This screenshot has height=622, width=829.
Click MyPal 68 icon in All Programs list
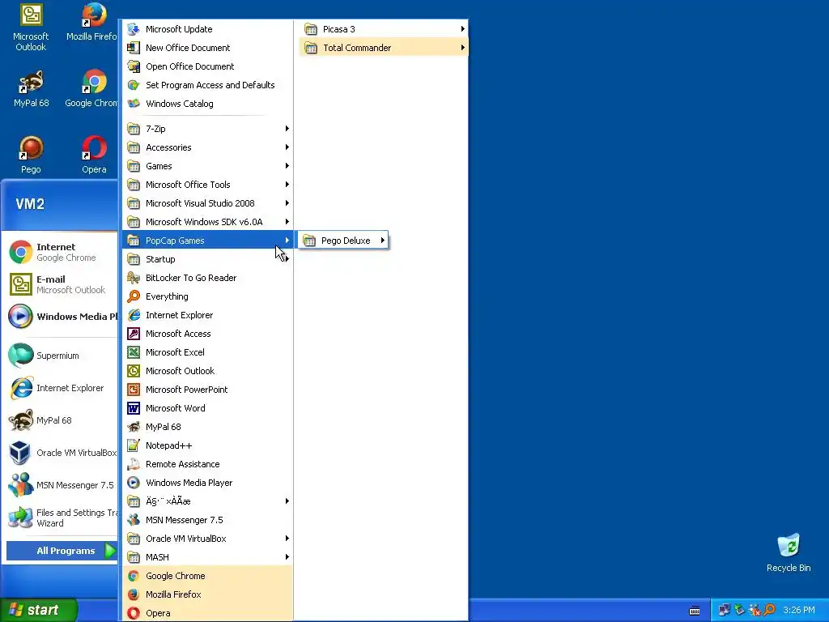click(x=134, y=427)
